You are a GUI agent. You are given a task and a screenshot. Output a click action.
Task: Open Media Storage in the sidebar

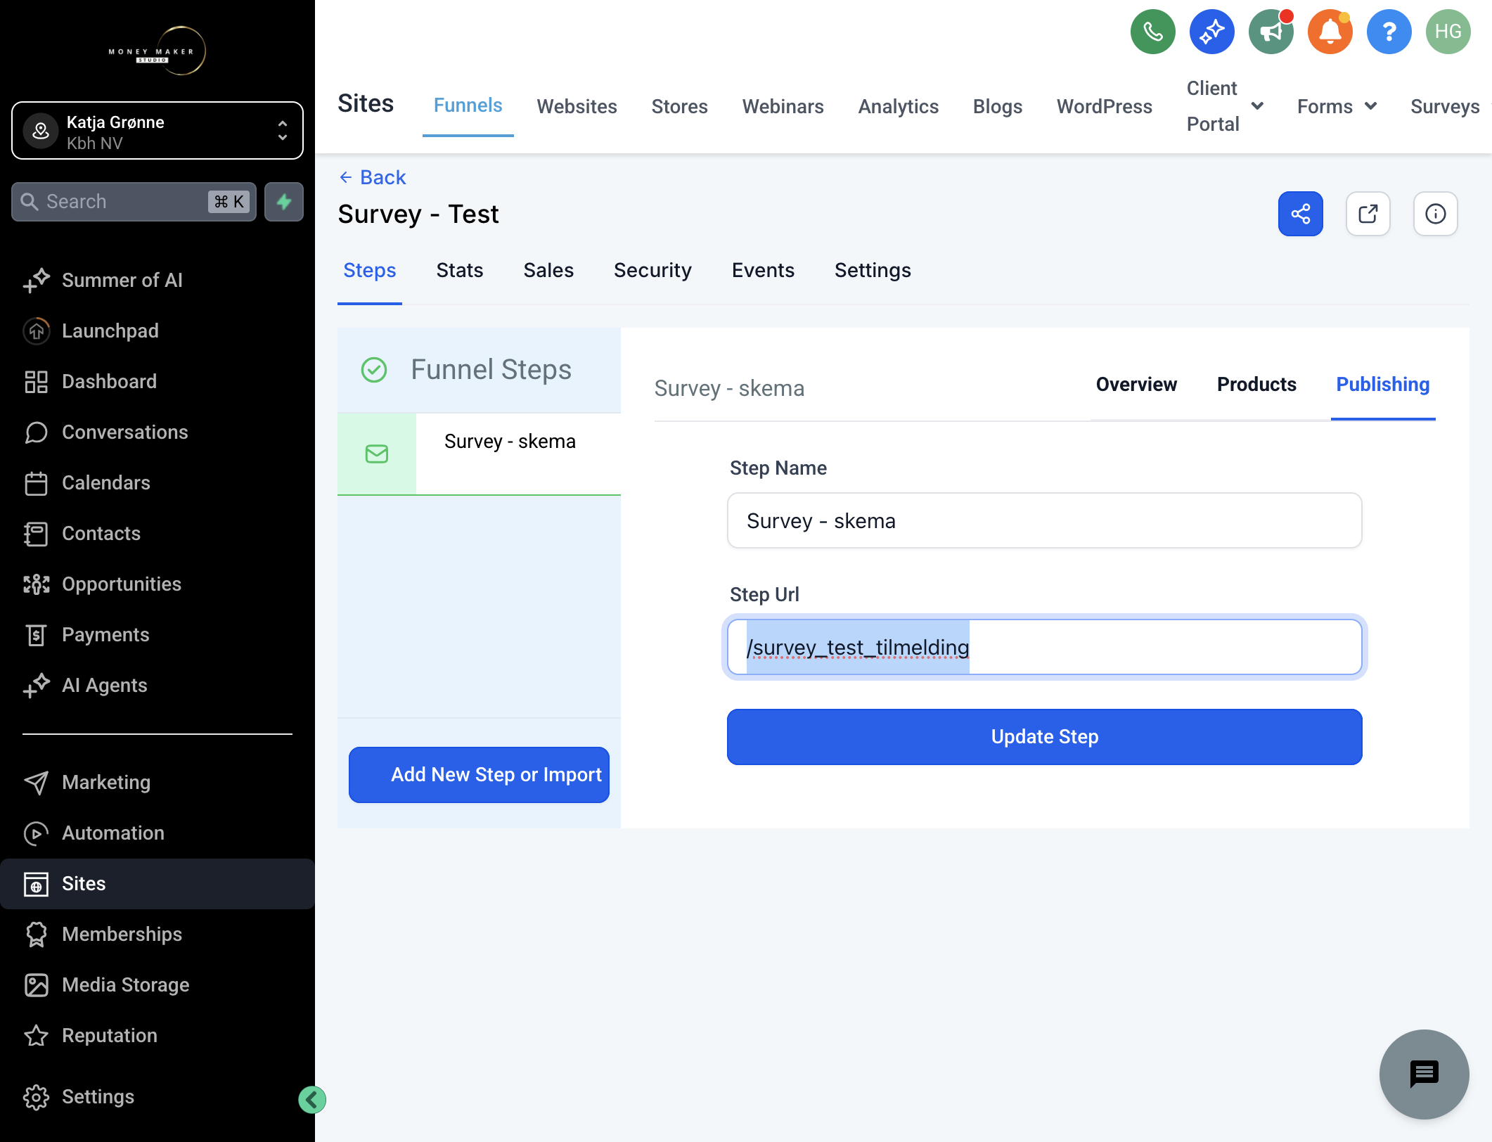[x=157, y=984]
